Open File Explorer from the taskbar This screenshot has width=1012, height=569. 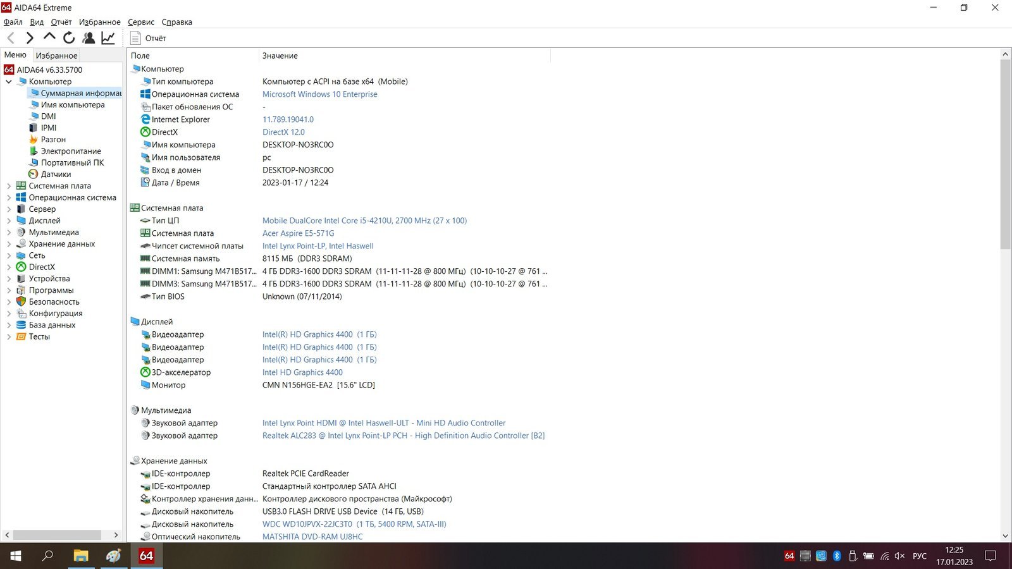pos(80,556)
